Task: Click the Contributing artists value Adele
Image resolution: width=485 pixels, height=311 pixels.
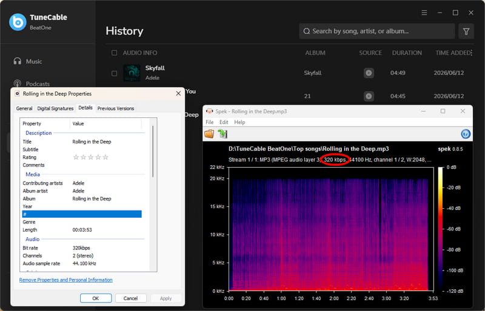Action: tap(78, 183)
